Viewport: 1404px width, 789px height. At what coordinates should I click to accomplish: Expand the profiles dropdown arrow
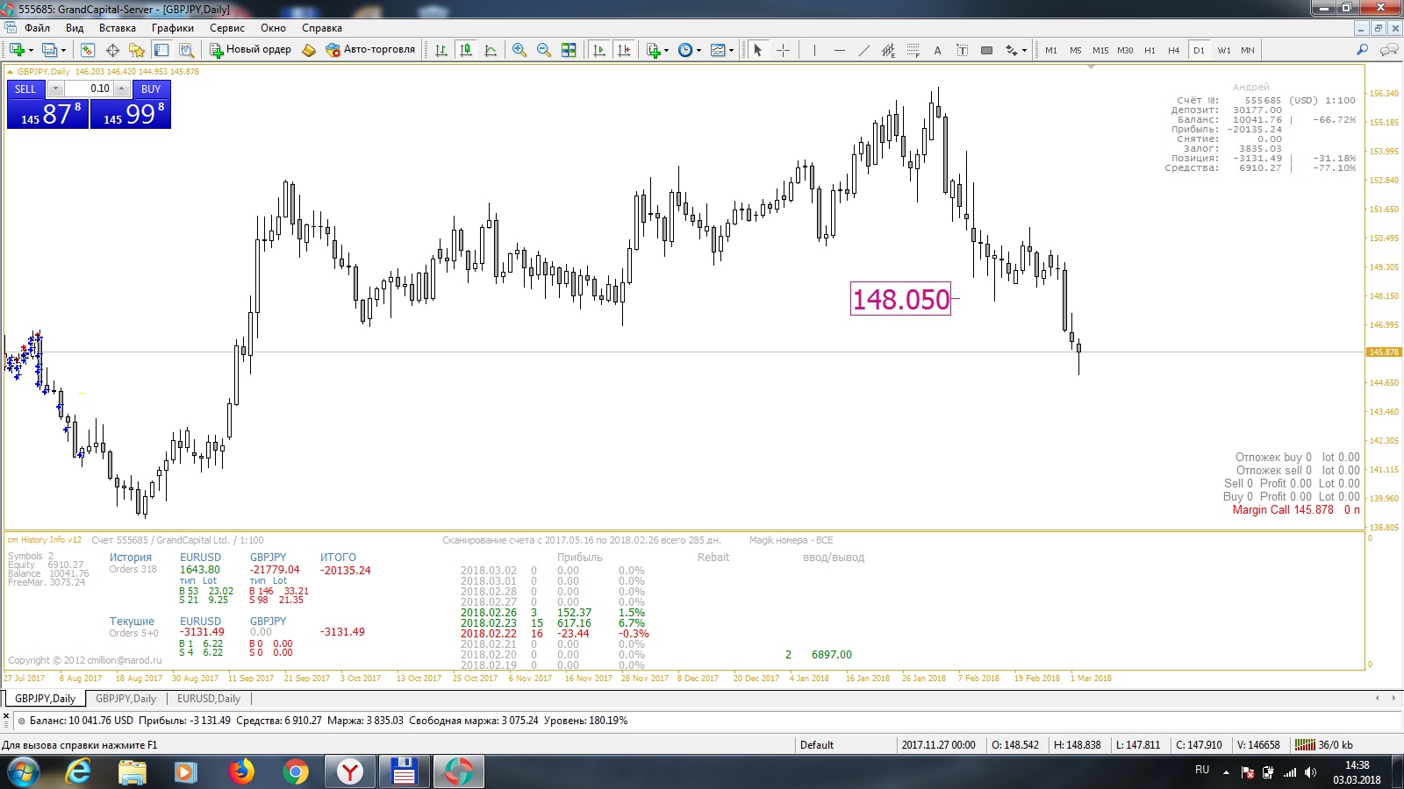coord(63,50)
